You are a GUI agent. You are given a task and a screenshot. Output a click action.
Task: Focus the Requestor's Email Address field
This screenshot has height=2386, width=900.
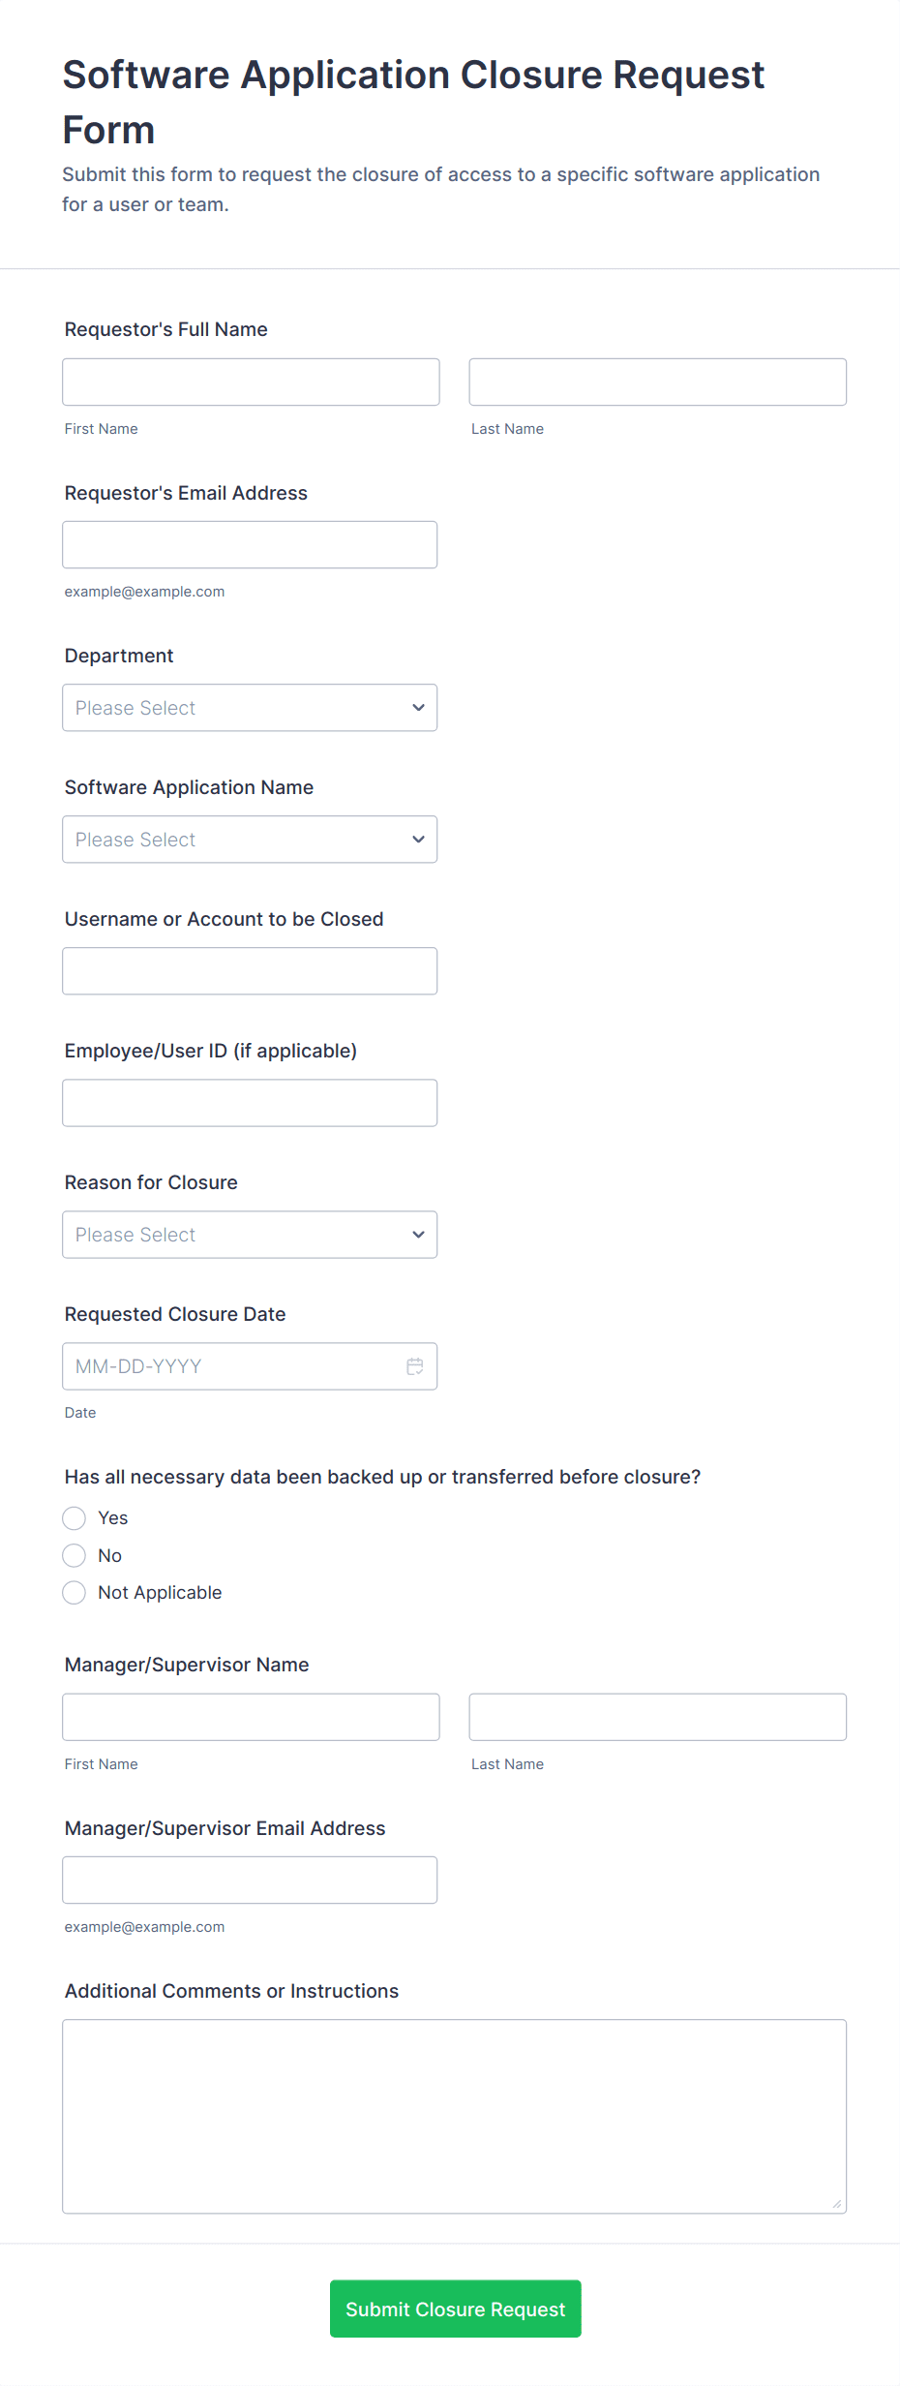pos(250,545)
